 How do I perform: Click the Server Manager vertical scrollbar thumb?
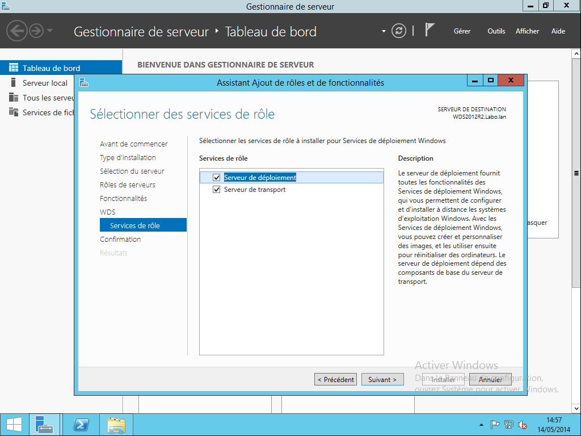point(576,173)
